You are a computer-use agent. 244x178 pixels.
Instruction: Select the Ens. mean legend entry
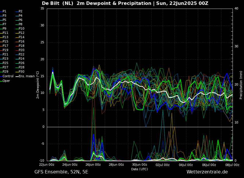pos(25,76)
